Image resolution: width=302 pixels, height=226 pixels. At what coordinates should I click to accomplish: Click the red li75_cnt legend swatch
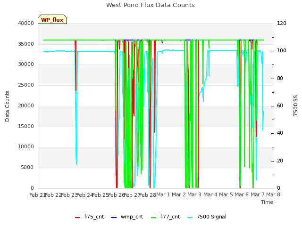pyautogui.click(x=77, y=218)
